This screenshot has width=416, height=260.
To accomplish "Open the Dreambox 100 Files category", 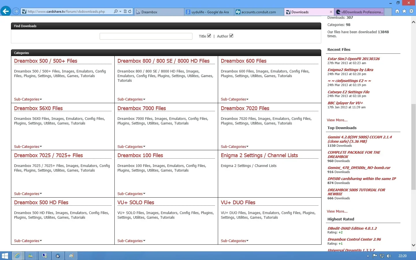I will click(140, 155).
